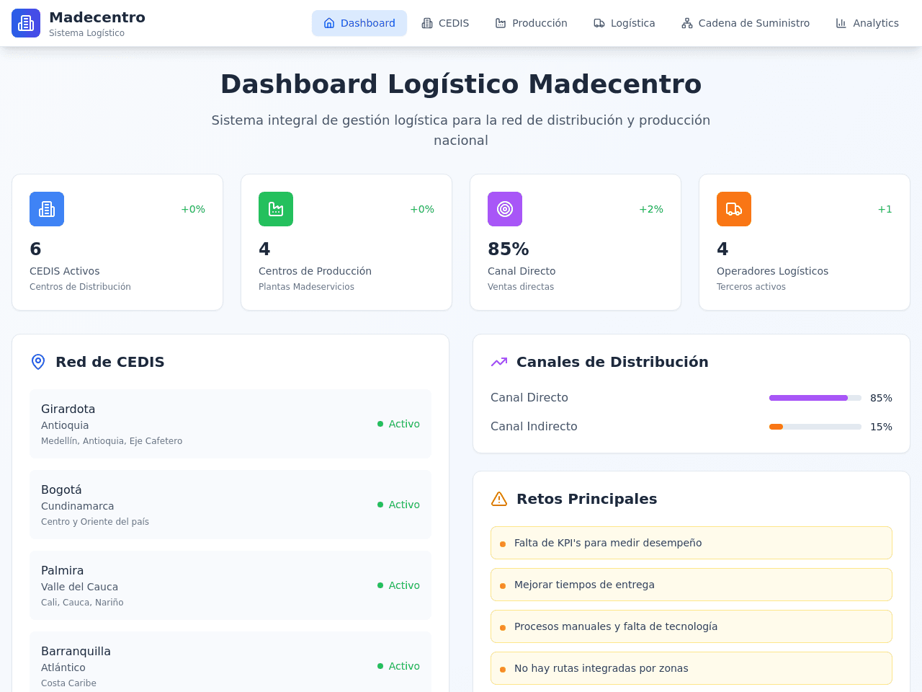Click the Dashboard Logístico Madecentro heading

coord(461,84)
